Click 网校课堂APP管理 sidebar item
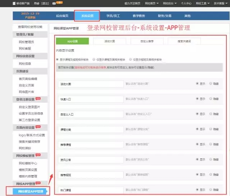The height and width of the screenshot is (196, 230). click(x=31, y=191)
